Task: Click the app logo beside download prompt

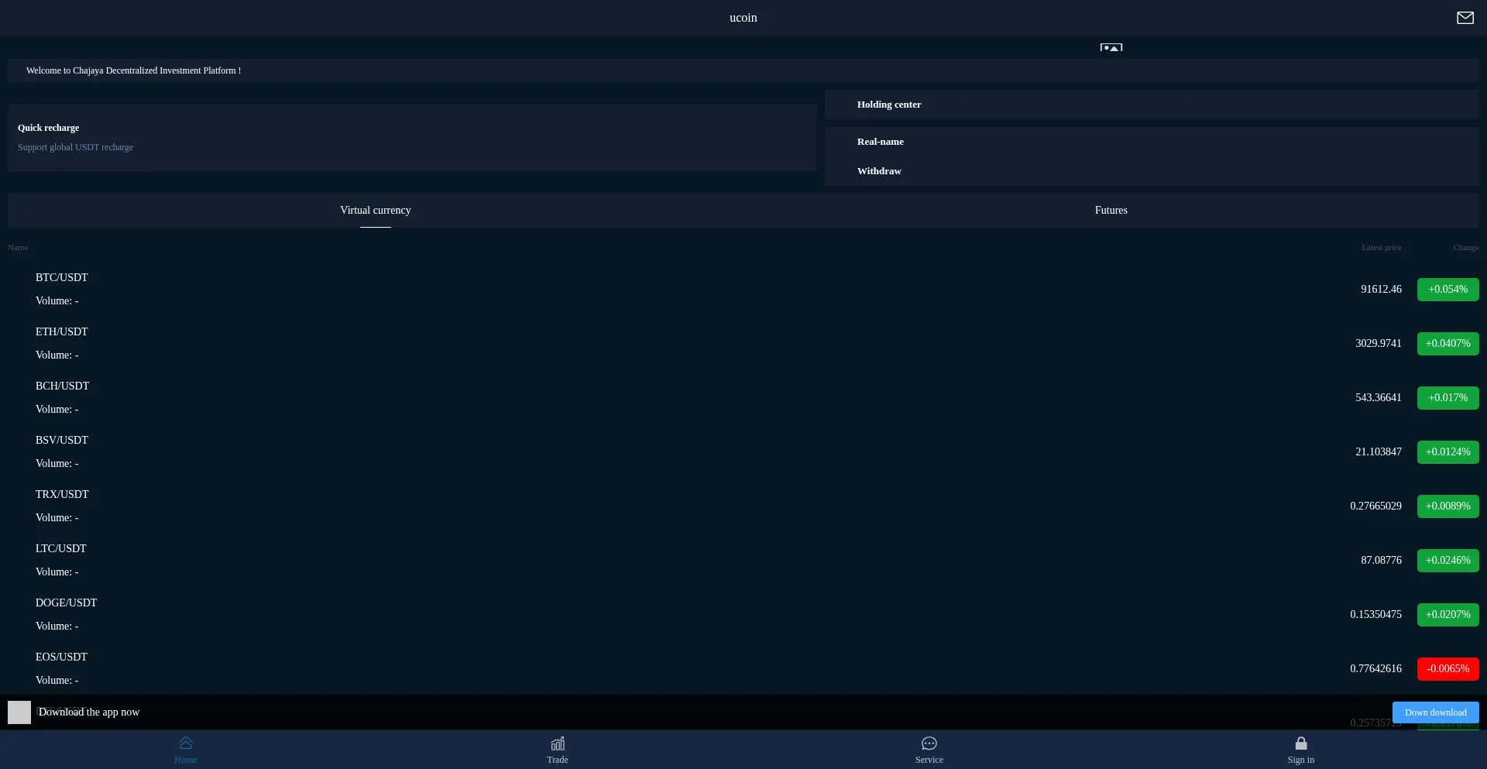Action: [x=19, y=712]
